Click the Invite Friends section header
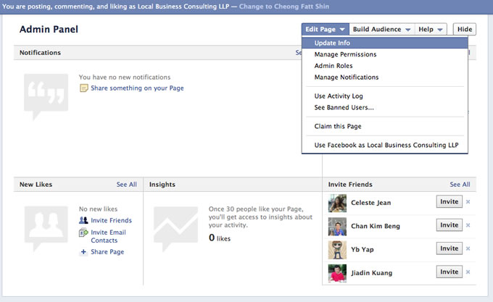493x302 pixels. click(350, 185)
